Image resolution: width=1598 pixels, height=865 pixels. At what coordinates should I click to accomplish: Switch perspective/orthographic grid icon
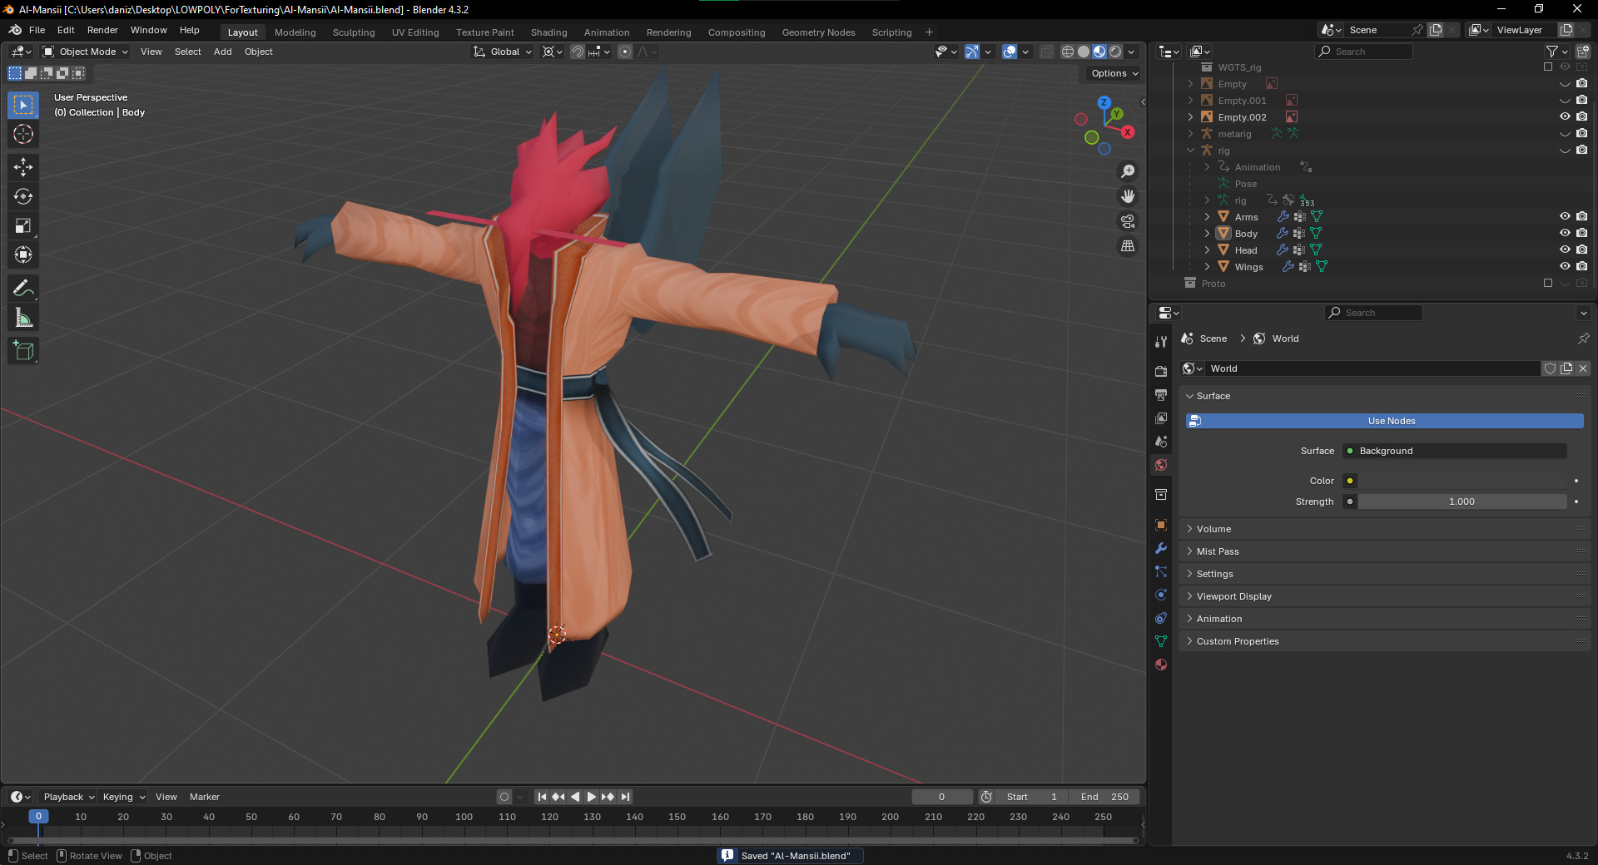(x=1128, y=246)
